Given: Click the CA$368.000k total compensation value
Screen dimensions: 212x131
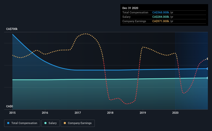Looking at the screenshot, I should (161, 12).
